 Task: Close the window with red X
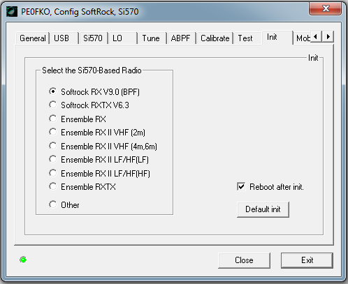coord(326,8)
